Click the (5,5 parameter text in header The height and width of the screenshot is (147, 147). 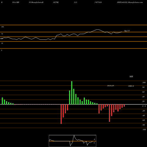point(76,2)
